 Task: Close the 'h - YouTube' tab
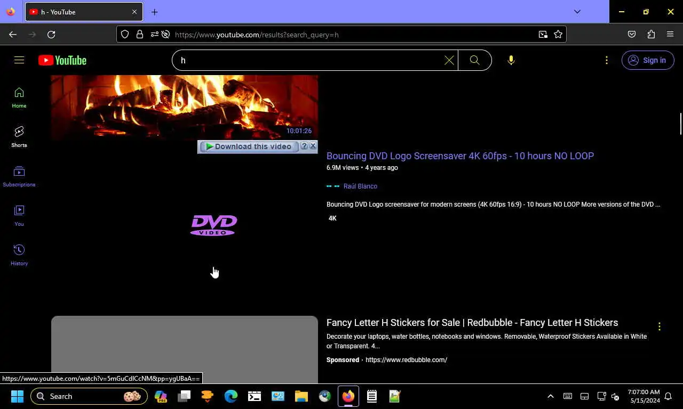[134, 12]
